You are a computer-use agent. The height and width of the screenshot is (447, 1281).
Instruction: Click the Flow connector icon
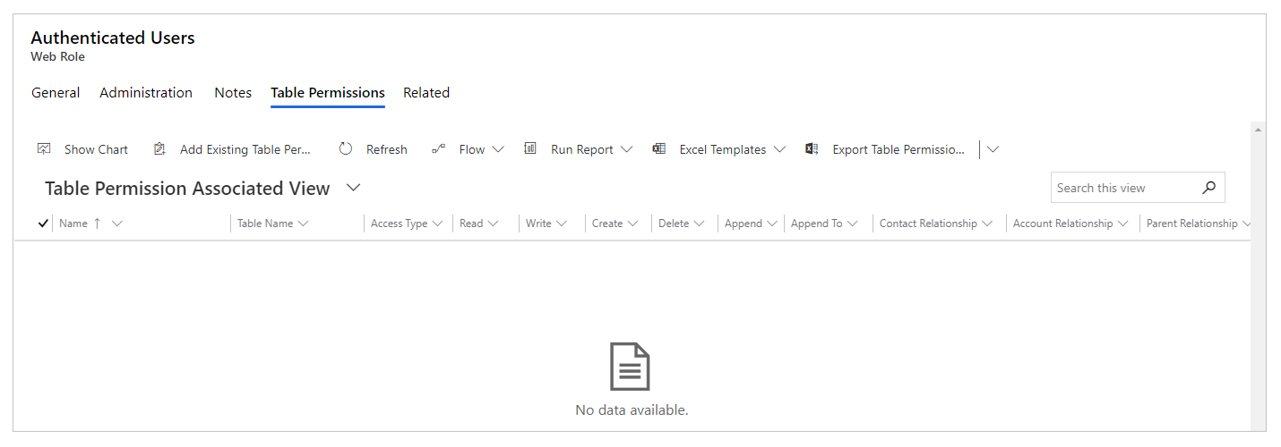click(438, 149)
